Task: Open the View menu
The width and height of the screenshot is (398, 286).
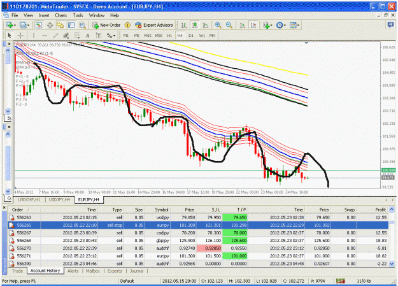Action: tap(29, 15)
